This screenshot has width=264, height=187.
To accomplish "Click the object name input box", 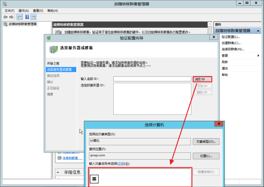I will pos(140,177).
